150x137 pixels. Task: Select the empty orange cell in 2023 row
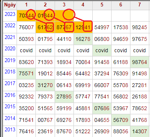coord(64,16)
